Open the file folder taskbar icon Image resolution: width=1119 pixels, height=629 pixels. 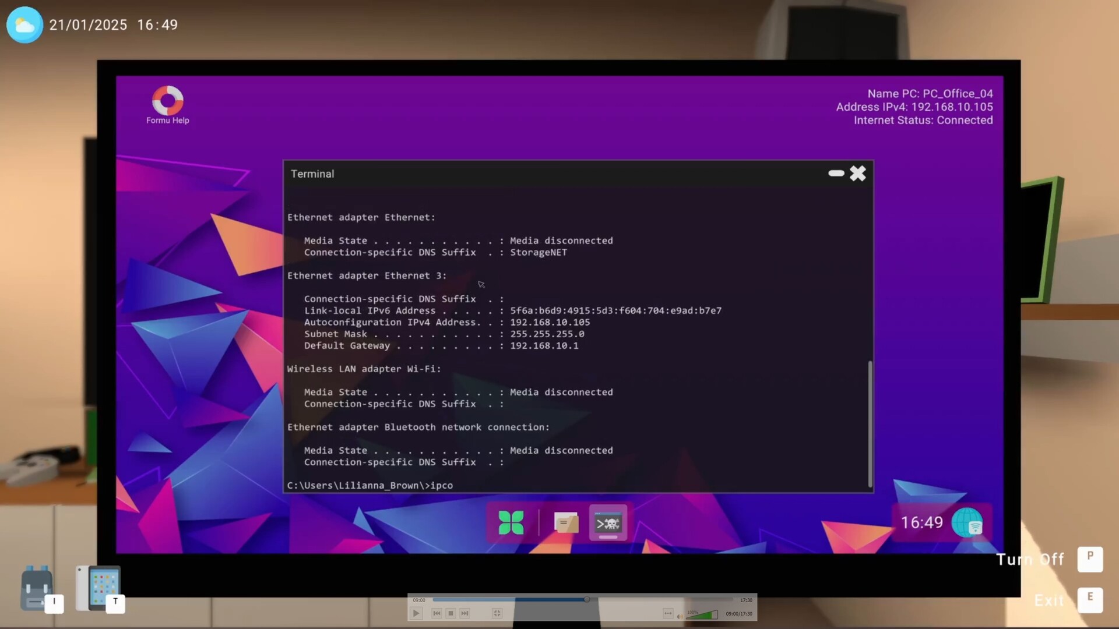[565, 522]
